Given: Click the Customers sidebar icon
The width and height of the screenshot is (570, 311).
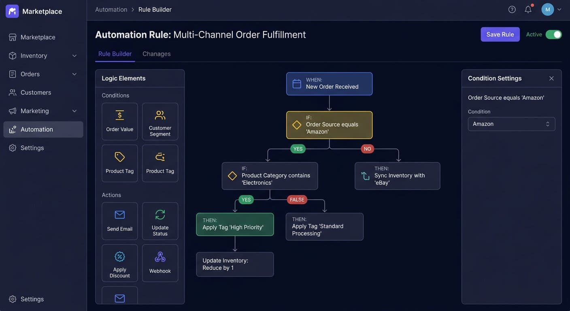Looking at the screenshot, I should 13,92.
